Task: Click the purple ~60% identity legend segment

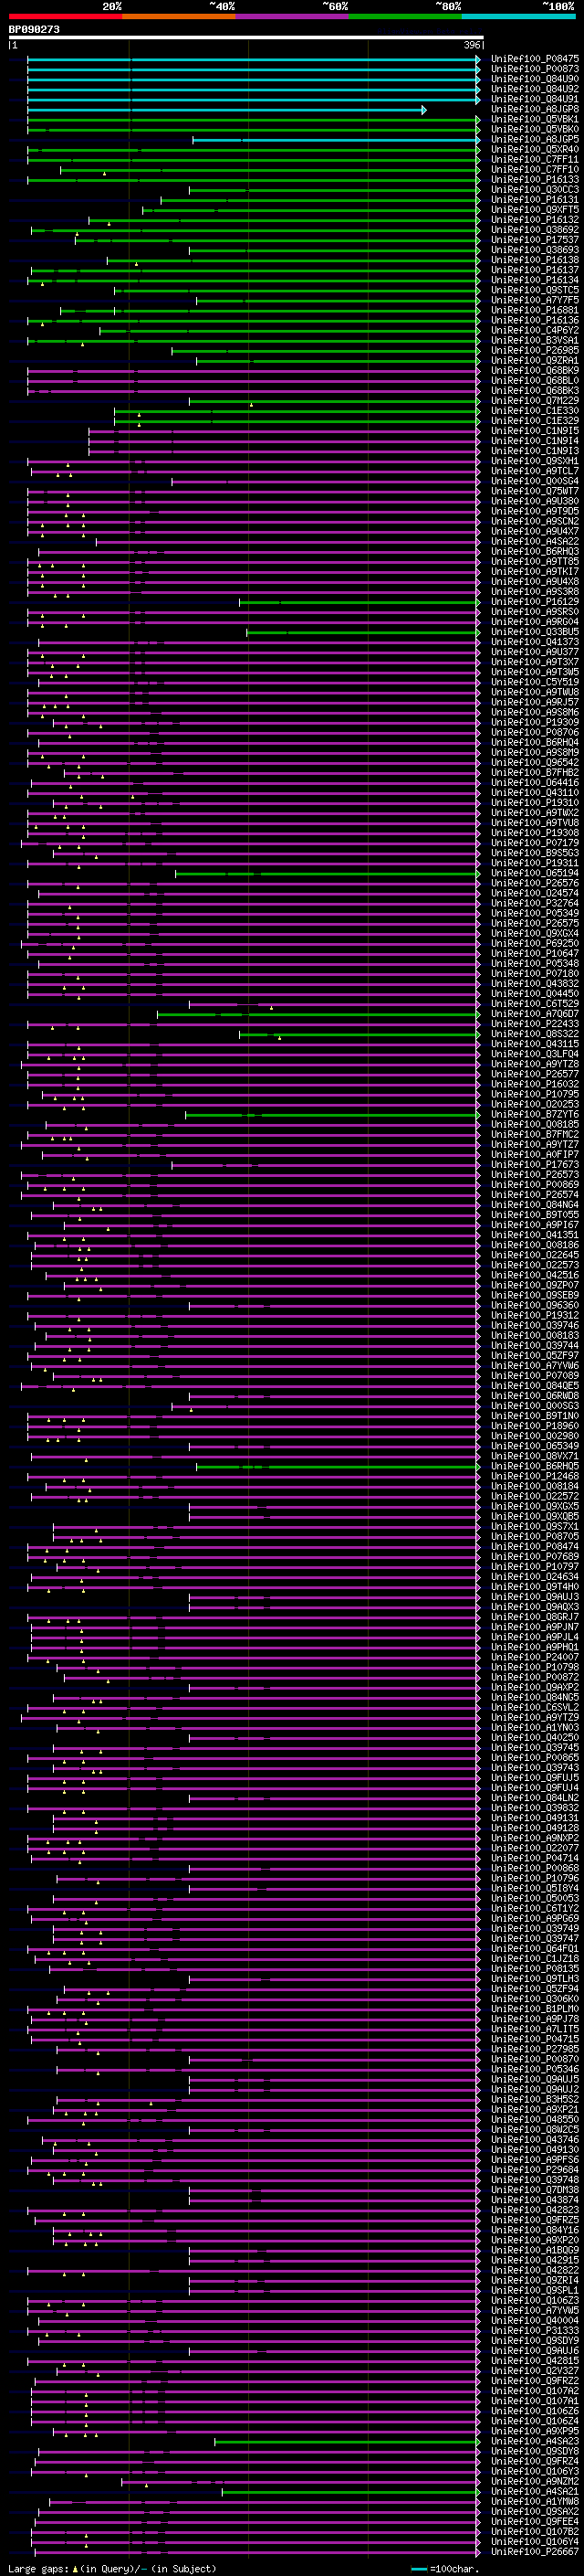Action: coord(291,16)
